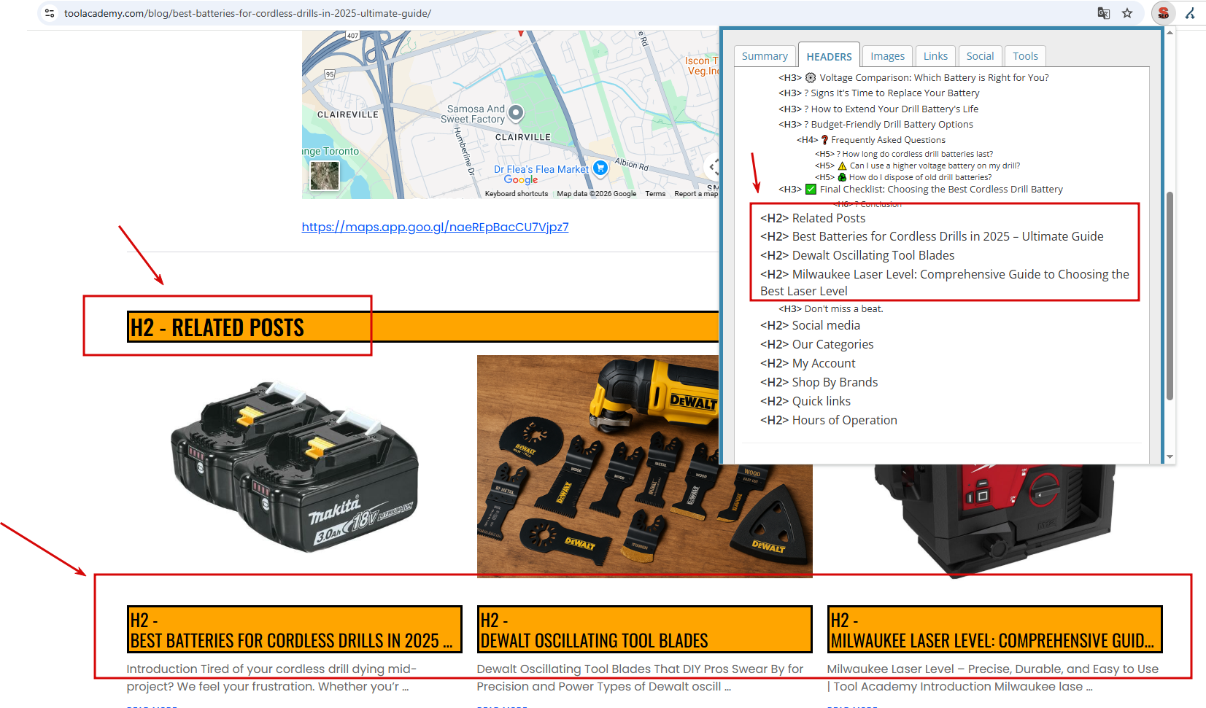This screenshot has height=708, width=1206.
Task: Click the extension panel scrollbar thumb
Action: point(1170,295)
